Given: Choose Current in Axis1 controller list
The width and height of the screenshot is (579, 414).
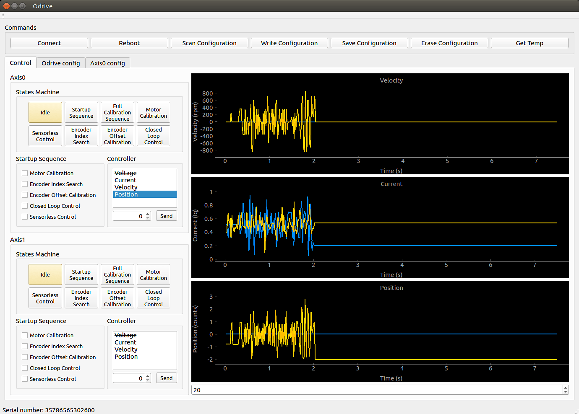Looking at the screenshot, I should click(x=125, y=342).
